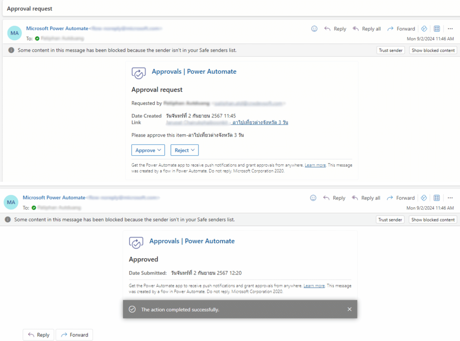This screenshot has width=460, height=341.
Task: Trust sender in the second email's warning bar
Action: [390, 220]
